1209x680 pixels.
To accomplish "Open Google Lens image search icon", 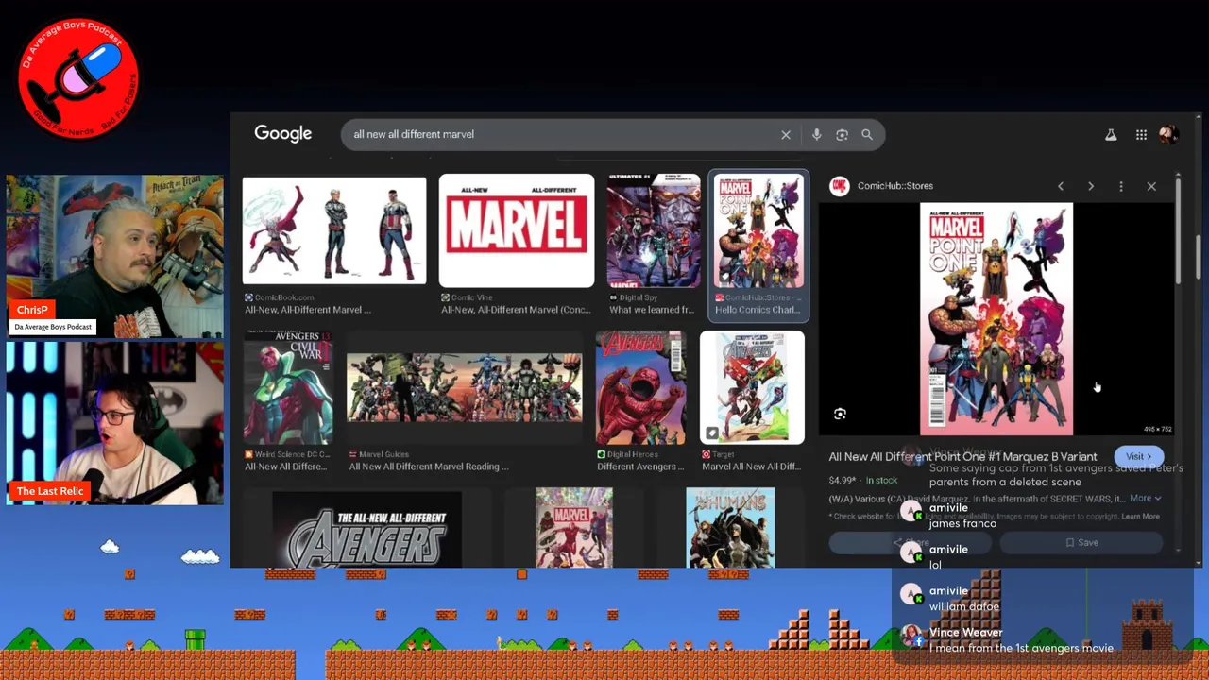I will point(842,134).
